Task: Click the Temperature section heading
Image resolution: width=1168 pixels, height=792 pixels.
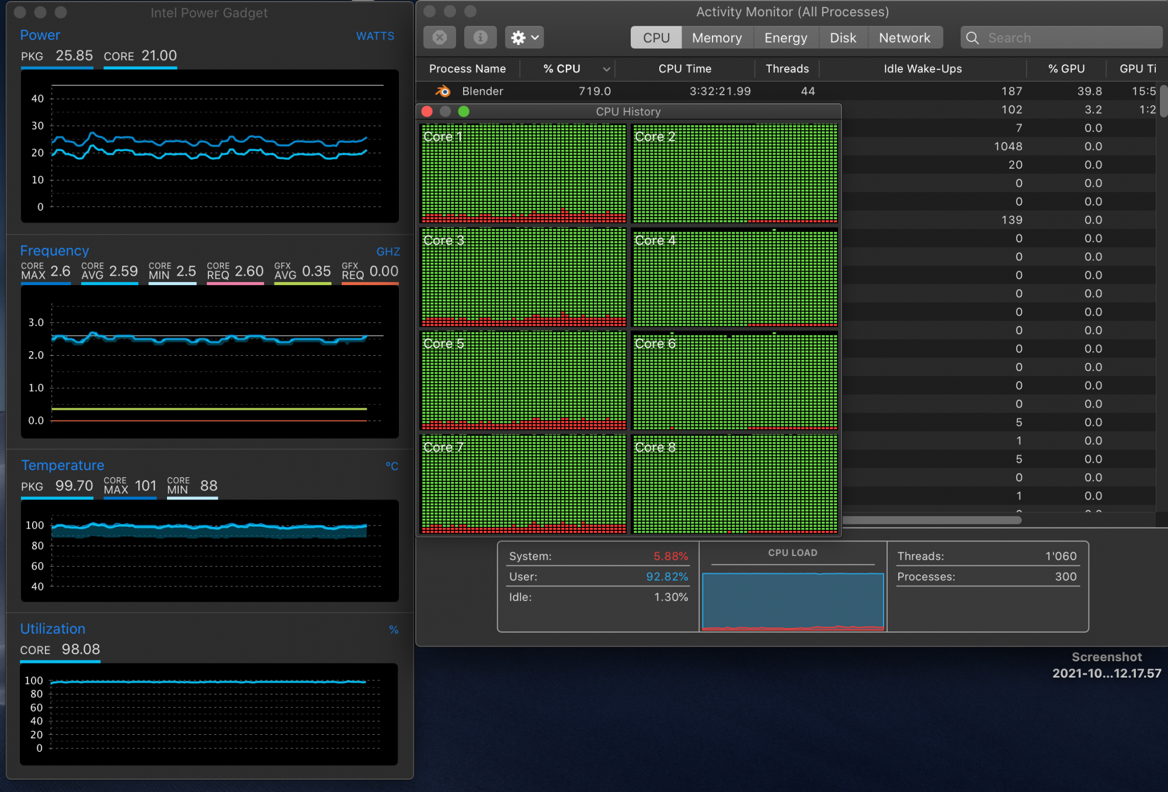Action: [62, 466]
